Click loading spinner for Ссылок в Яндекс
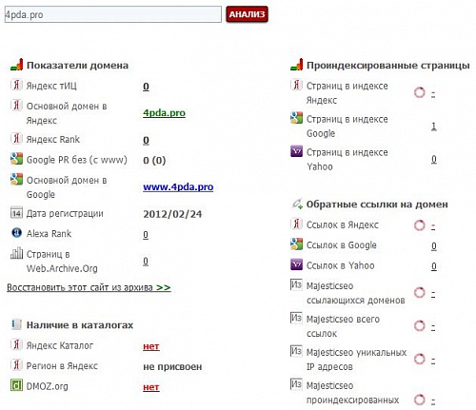The width and height of the screenshot is (476, 410). coord(420,225)
